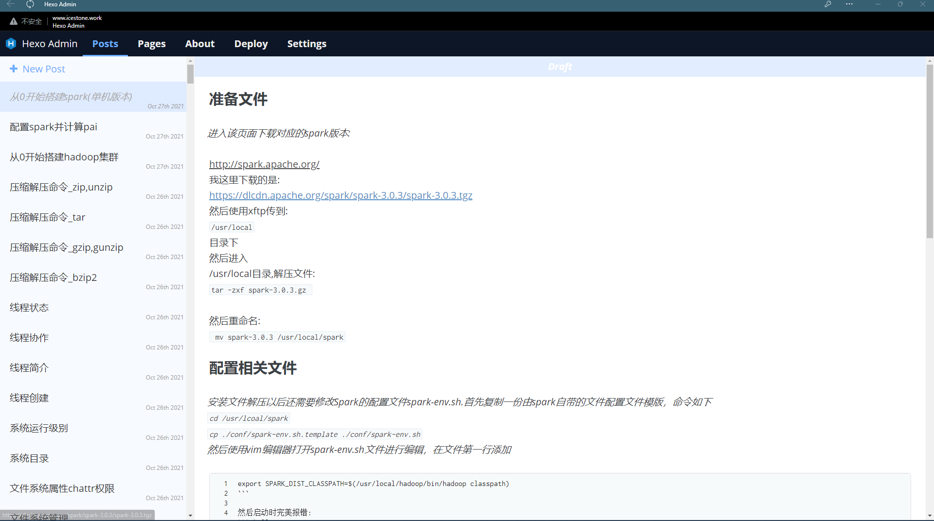
Task: Click the post list scroll-up arrow
Action: (190, 61)
